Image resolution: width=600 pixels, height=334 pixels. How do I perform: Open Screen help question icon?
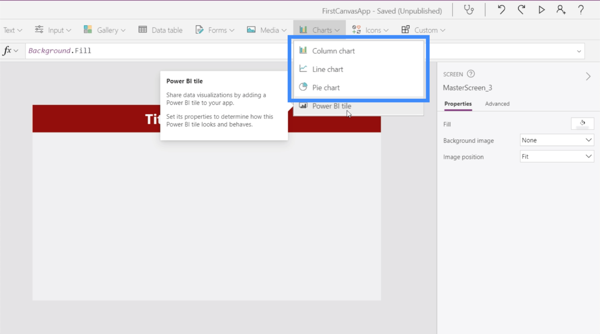point(471,74)
